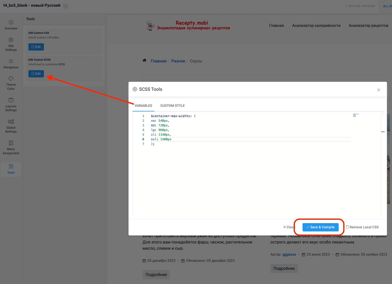Viewport: 392px width, 284px height.
Task: Open the Overview sidebar section
Action: click(x=11, y=25)
